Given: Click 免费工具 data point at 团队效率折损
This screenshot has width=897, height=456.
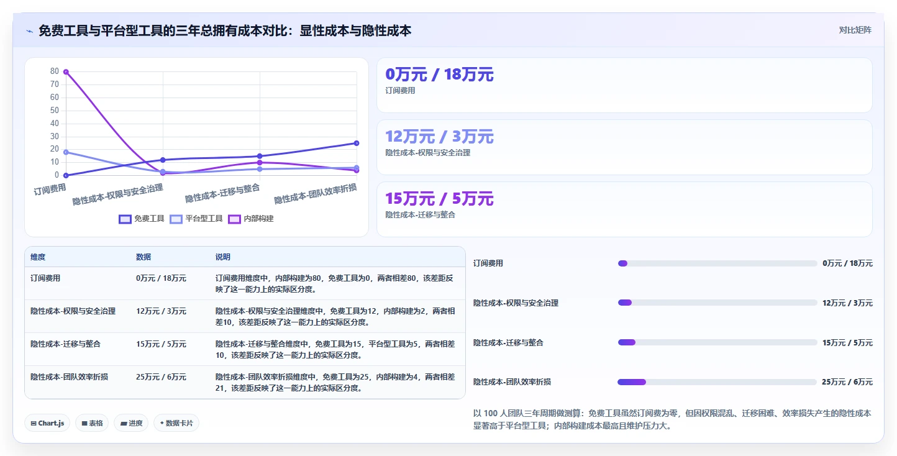Looking at the screenshot, I should [357, 143].
